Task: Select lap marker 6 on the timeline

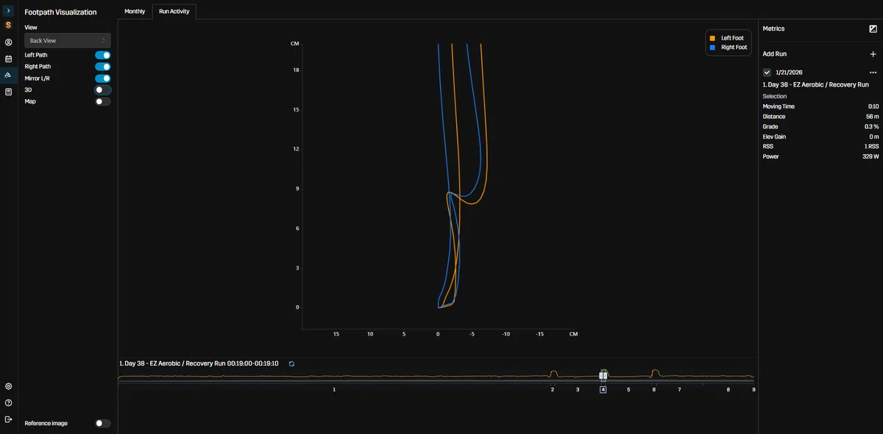Action: point(653,390)
